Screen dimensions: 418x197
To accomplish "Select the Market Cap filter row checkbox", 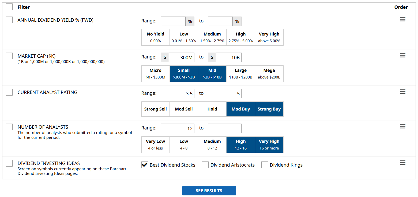I will [x=9, y=56].
